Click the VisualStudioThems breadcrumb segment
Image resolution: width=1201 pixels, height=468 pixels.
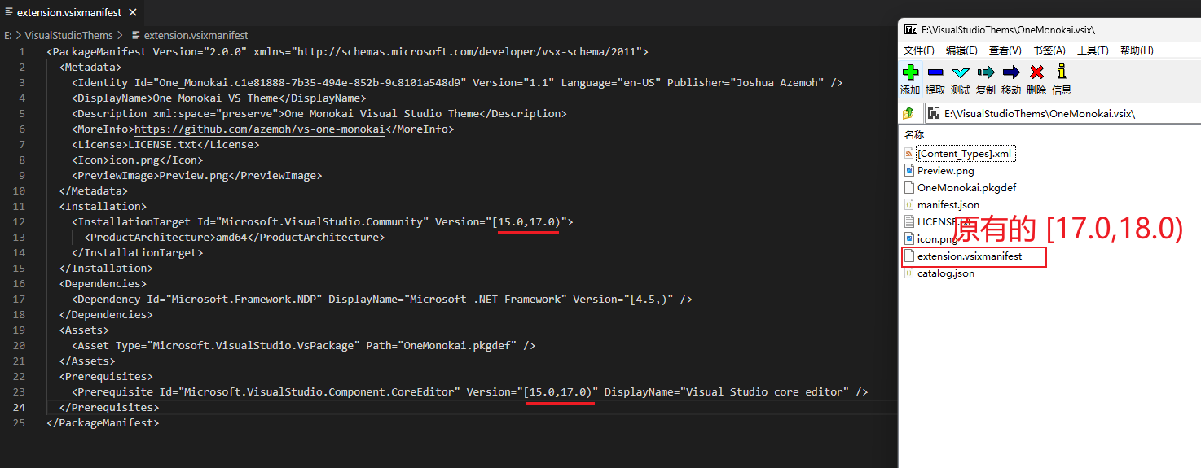[69, 35]
